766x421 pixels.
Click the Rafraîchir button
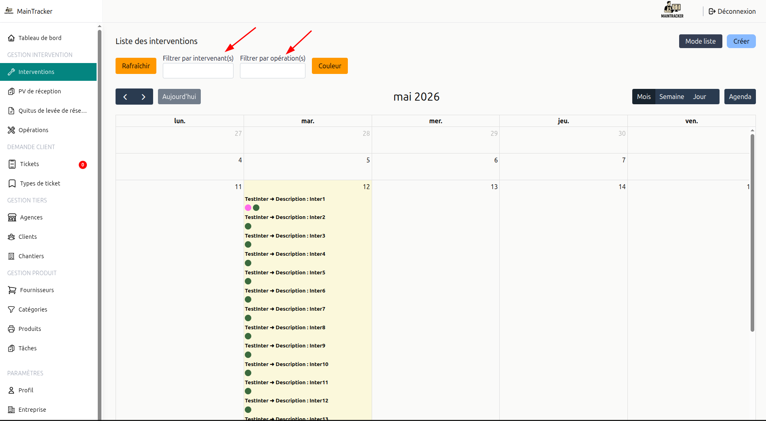pyautogui.click(x=136, y=66)
